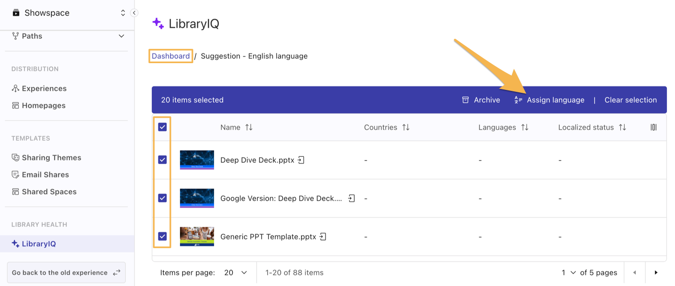Uncheck the checkbox for Generic PPT Template.pptx

(x=162, y=236)
